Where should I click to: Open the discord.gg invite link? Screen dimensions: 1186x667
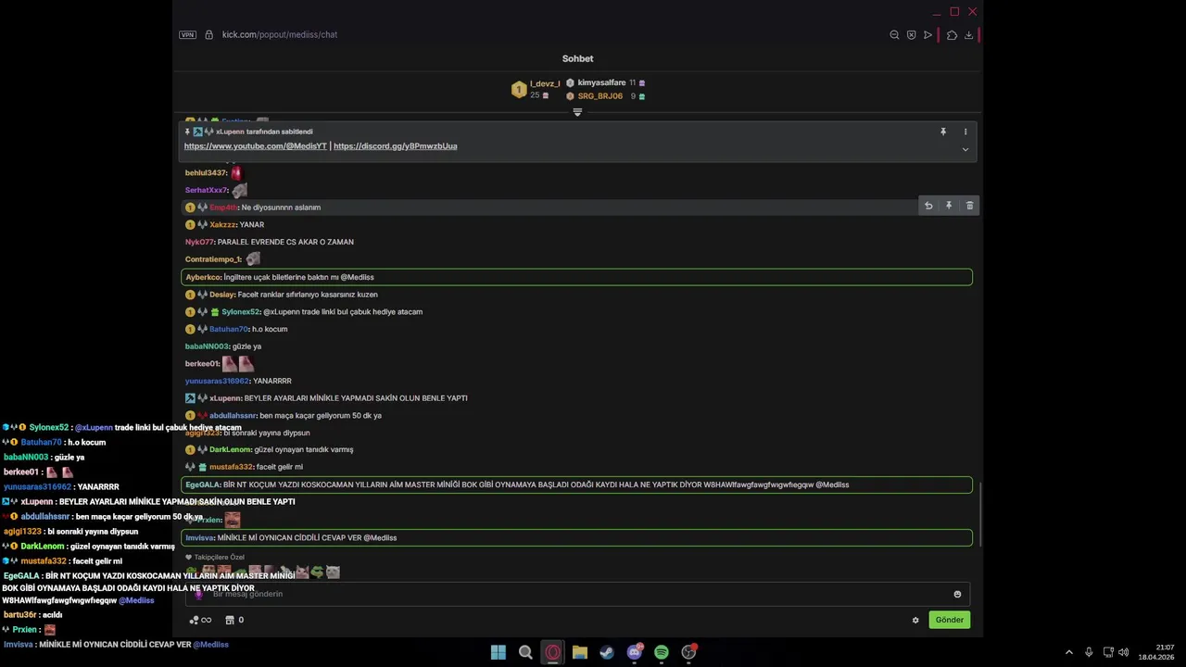pos(395,146)
